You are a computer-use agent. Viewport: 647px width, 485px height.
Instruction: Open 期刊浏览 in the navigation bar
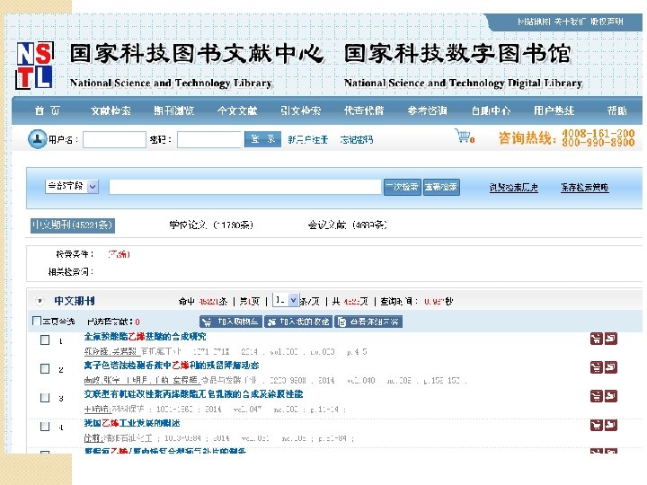[173, 110]
